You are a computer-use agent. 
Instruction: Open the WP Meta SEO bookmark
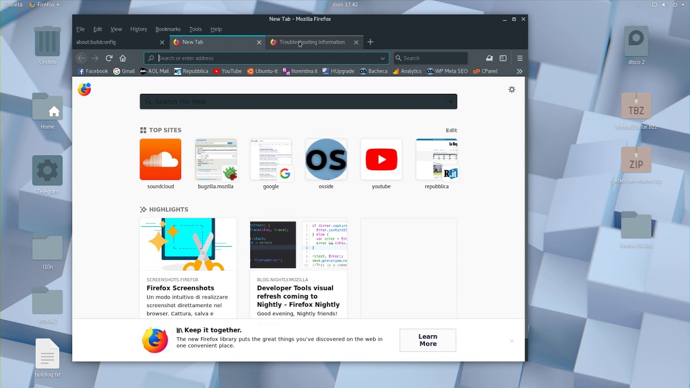pyautogui.click(x=447, y=71)
